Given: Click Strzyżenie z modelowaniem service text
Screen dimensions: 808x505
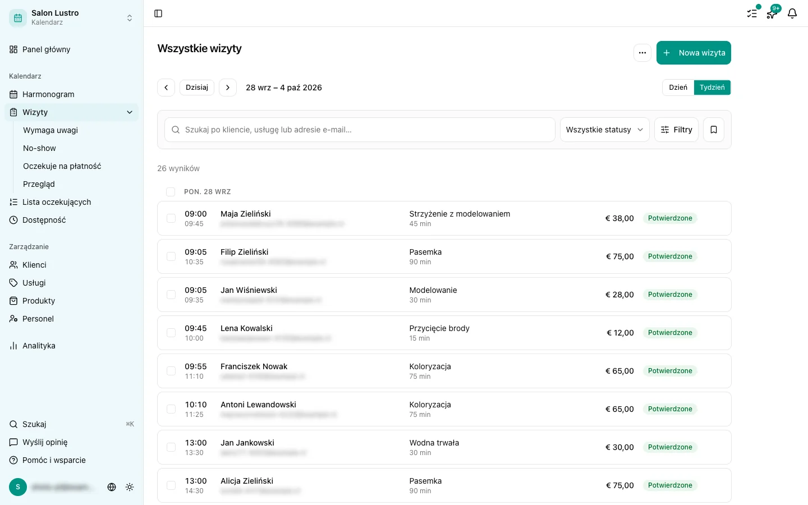Looking at the screenshot, I should [460, 214].
